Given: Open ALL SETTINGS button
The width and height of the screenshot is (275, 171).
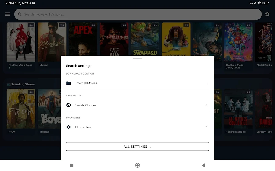Looking at the screenshot, I should click(x=137, y=146).
